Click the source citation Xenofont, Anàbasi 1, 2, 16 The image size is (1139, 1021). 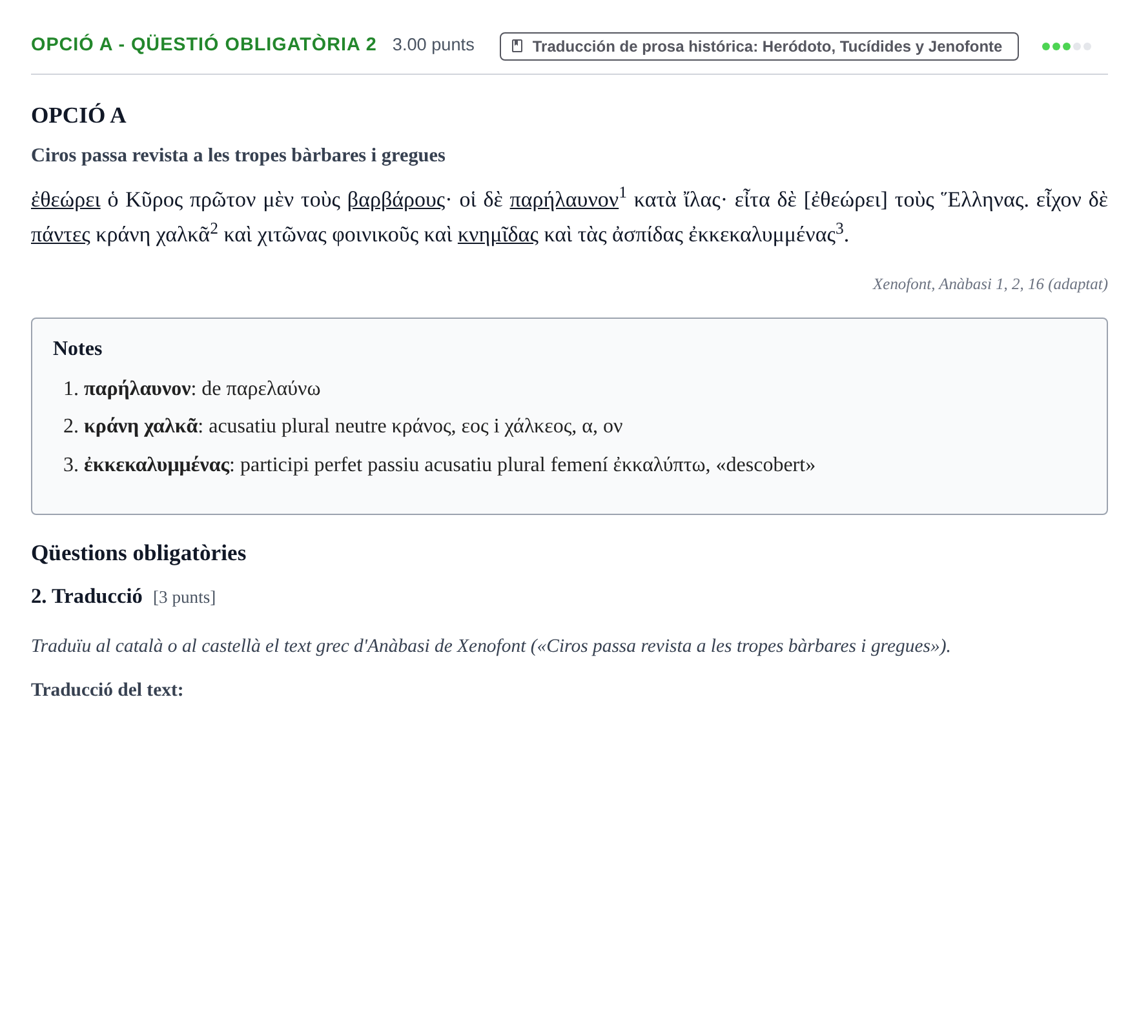(990, 284)
